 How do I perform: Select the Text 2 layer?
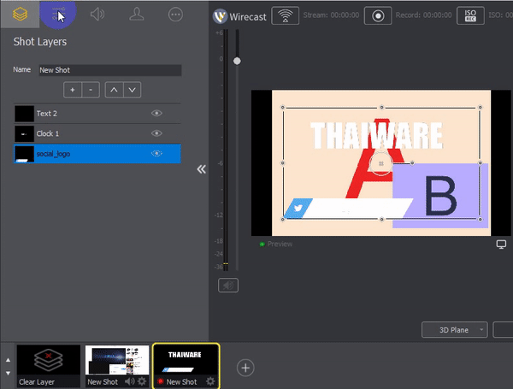[97, 114]
